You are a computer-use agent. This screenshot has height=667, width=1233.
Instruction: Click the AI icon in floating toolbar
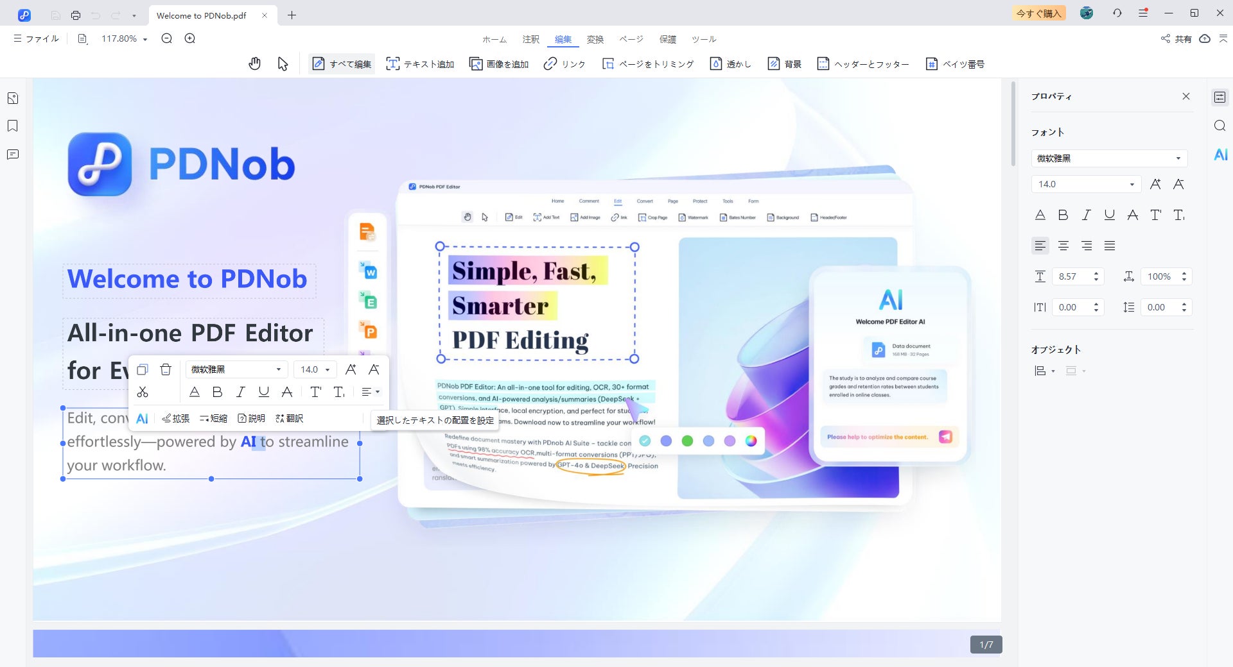coord(143,419)
